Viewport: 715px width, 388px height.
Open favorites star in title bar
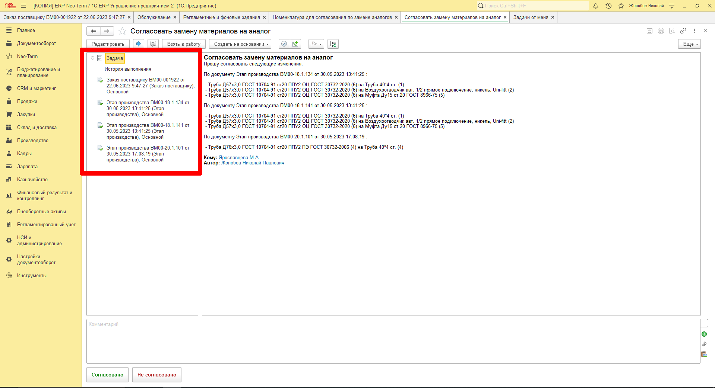621,6
